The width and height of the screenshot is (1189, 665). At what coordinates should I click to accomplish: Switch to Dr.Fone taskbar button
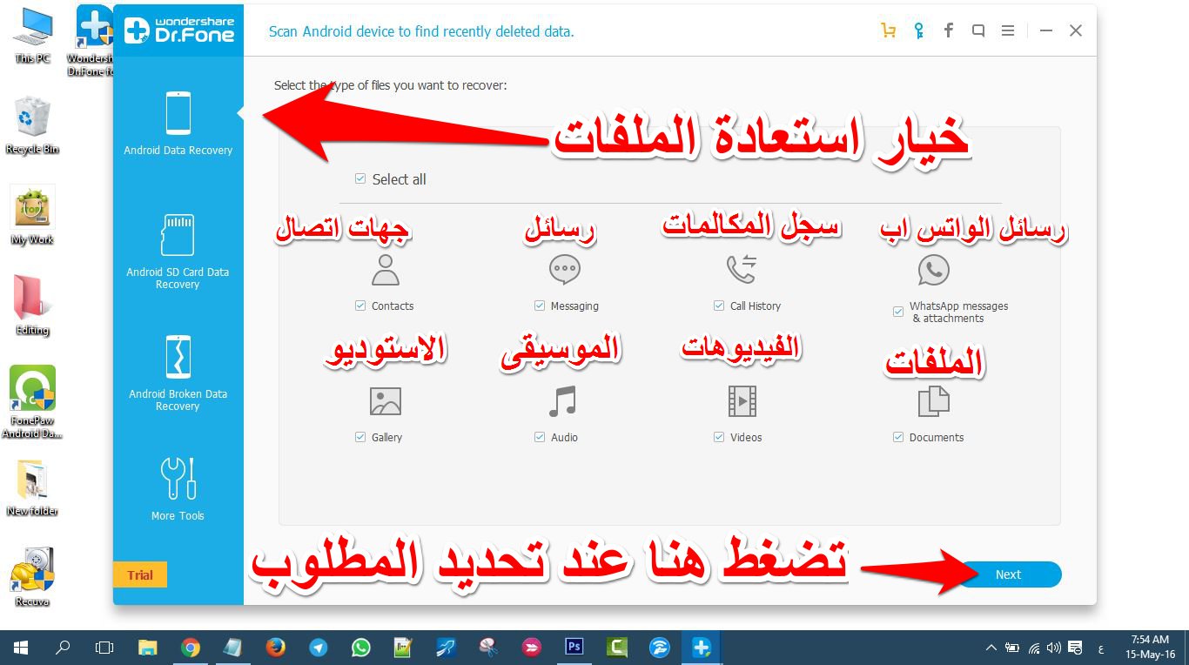click(x=702, y=648)
